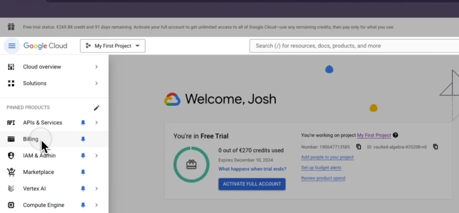Click the Marketplace shopping cart icon

(x=11, y=172)
